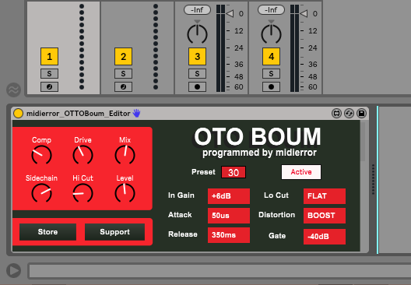This screenshot has width=411, height=285.
Task: Solo track 4
Action: point(272,74)
